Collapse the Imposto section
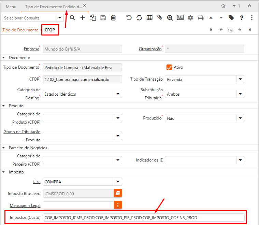 coord(4,172)
